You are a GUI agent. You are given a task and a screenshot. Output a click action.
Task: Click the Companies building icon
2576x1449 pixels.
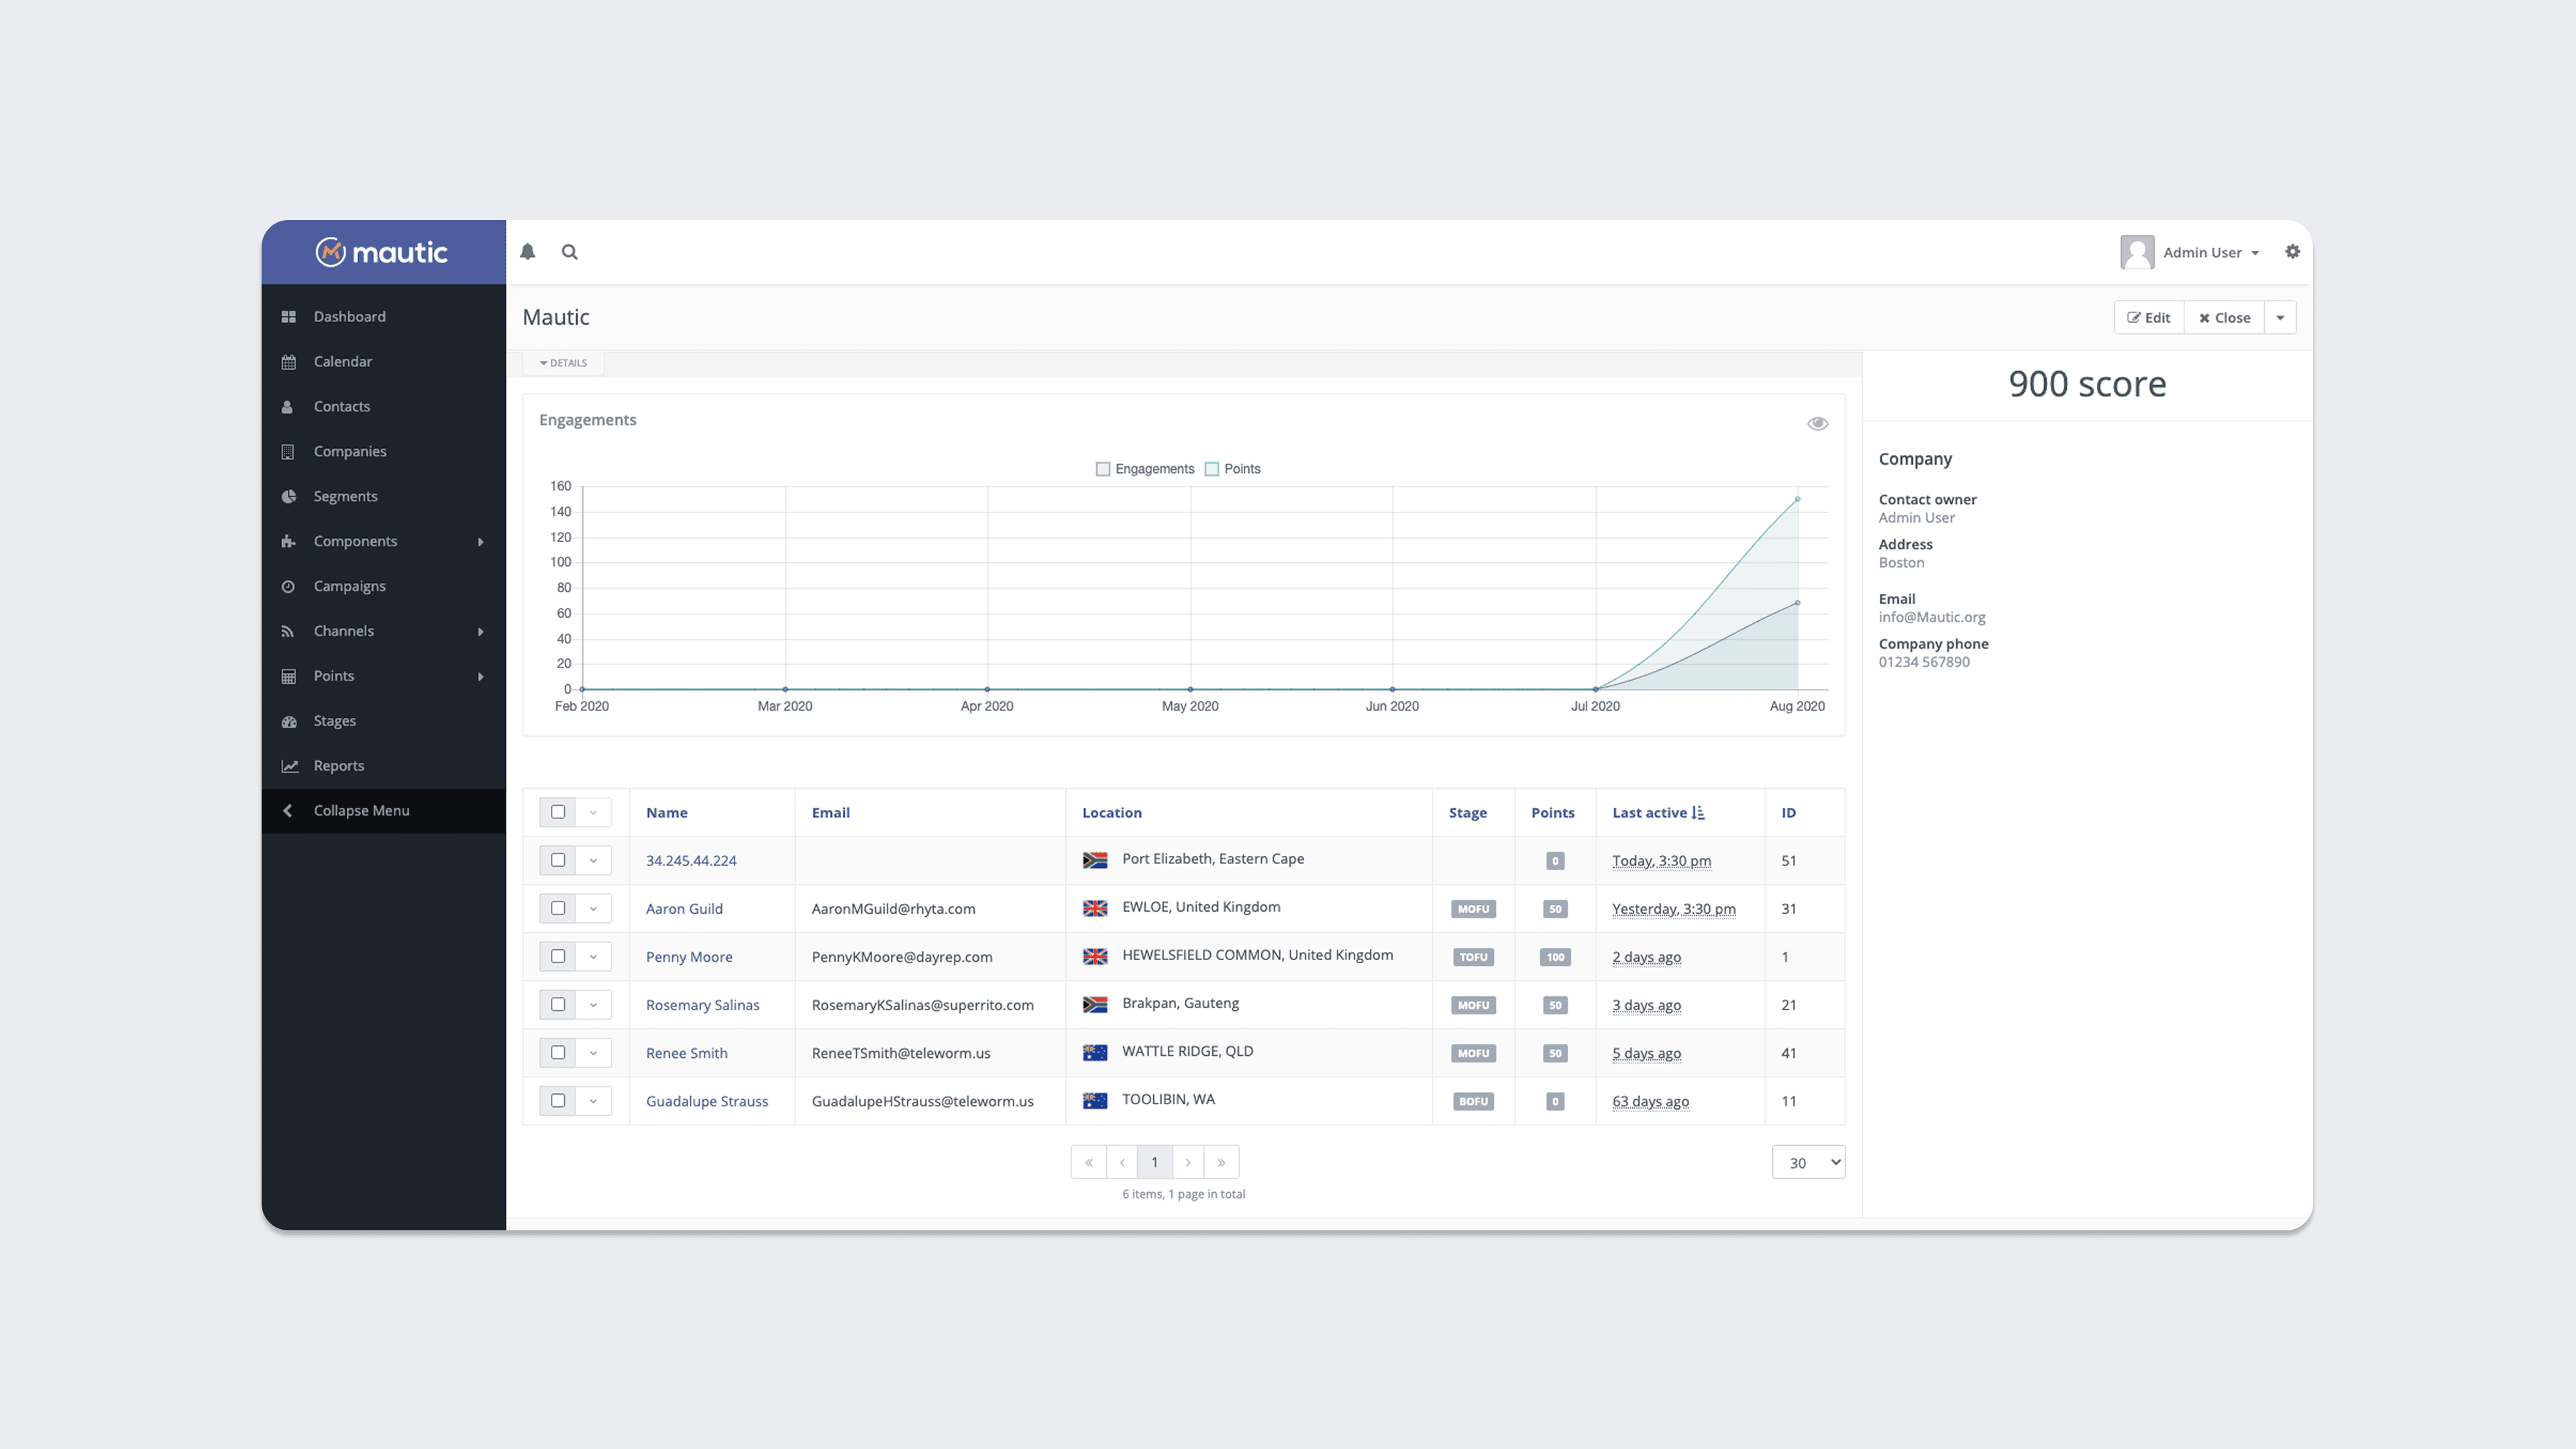(288, 452)
